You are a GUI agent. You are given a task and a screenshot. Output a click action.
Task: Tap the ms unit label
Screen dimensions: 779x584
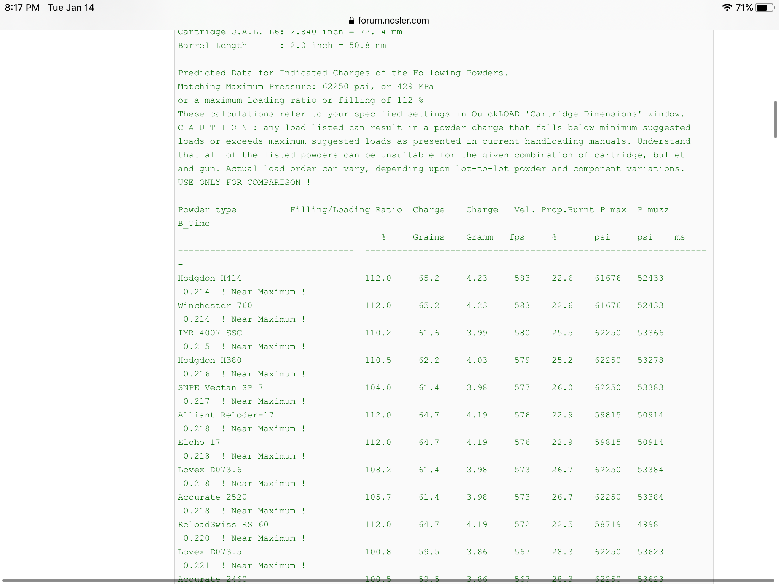679,237
